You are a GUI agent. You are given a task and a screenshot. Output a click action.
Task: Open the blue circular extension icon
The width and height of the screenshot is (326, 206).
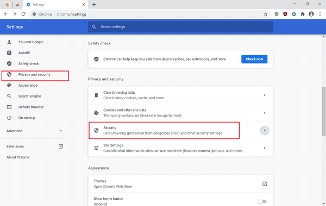[294, 14]
